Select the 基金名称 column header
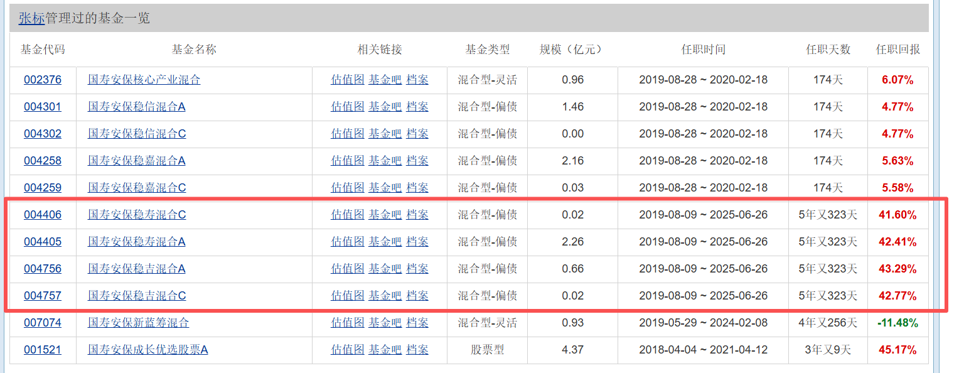This screenshot has height=373, width=964. 194,50
